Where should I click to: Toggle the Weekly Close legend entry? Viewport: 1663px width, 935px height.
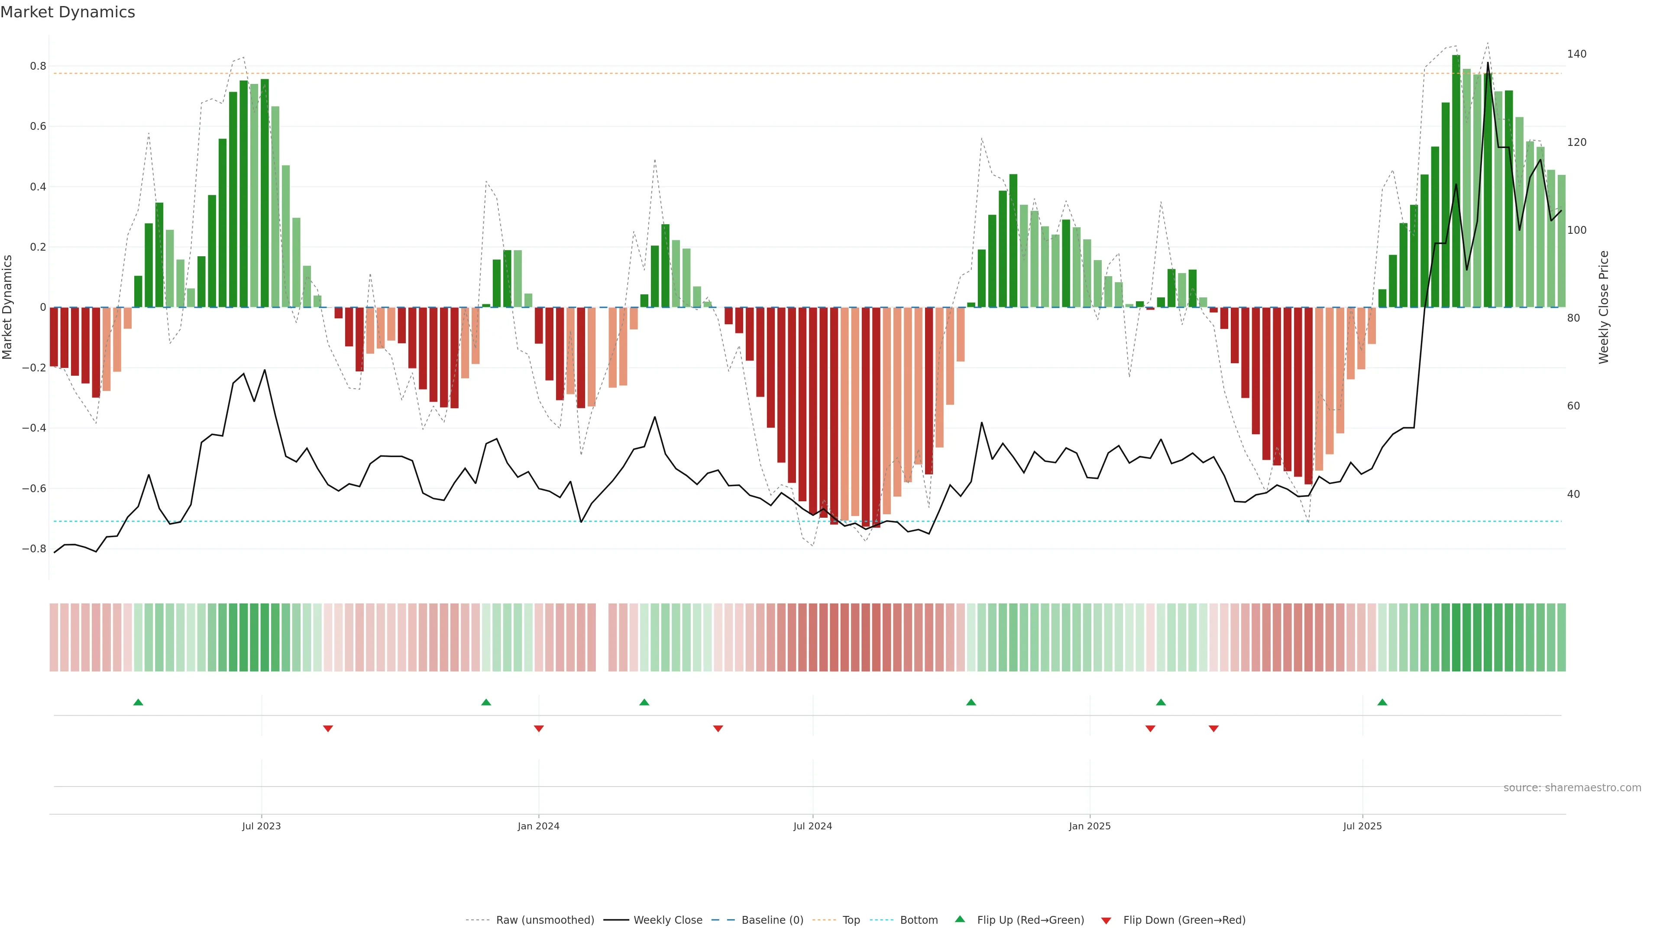point(667,920)
